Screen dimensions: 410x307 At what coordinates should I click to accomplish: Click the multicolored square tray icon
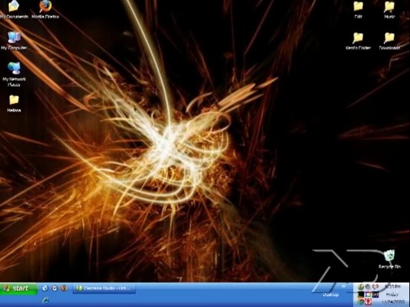(x=368, y=294)
